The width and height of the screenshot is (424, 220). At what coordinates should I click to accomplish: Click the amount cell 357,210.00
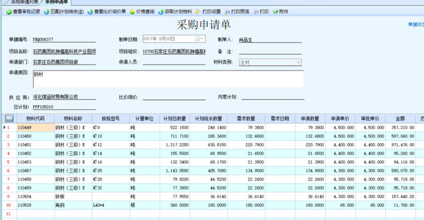400,128
